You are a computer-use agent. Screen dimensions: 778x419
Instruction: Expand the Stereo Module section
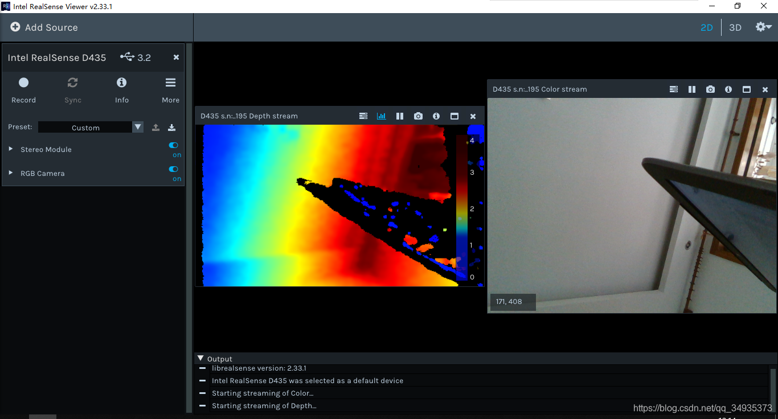(11, 149)
